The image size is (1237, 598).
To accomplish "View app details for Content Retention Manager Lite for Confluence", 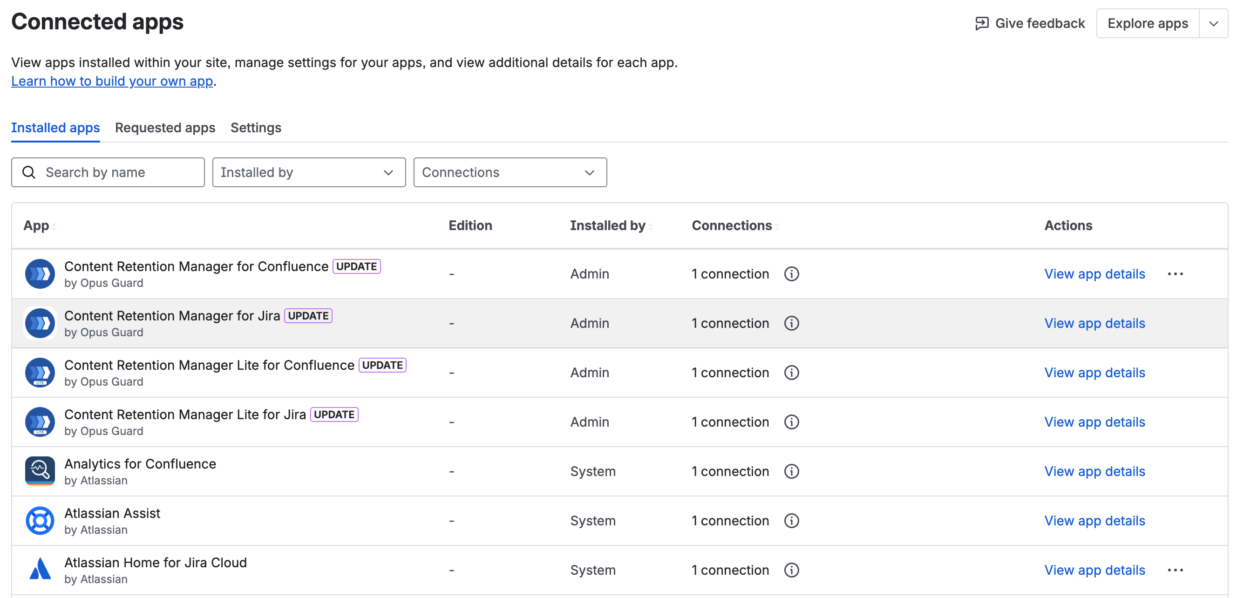I will click(1094, 373).
